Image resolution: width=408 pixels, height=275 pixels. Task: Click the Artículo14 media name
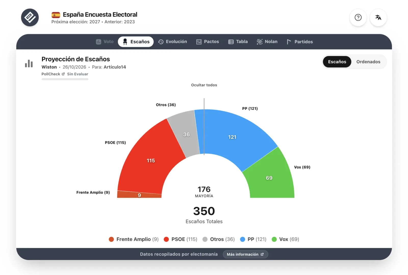[x=115, y=67]
